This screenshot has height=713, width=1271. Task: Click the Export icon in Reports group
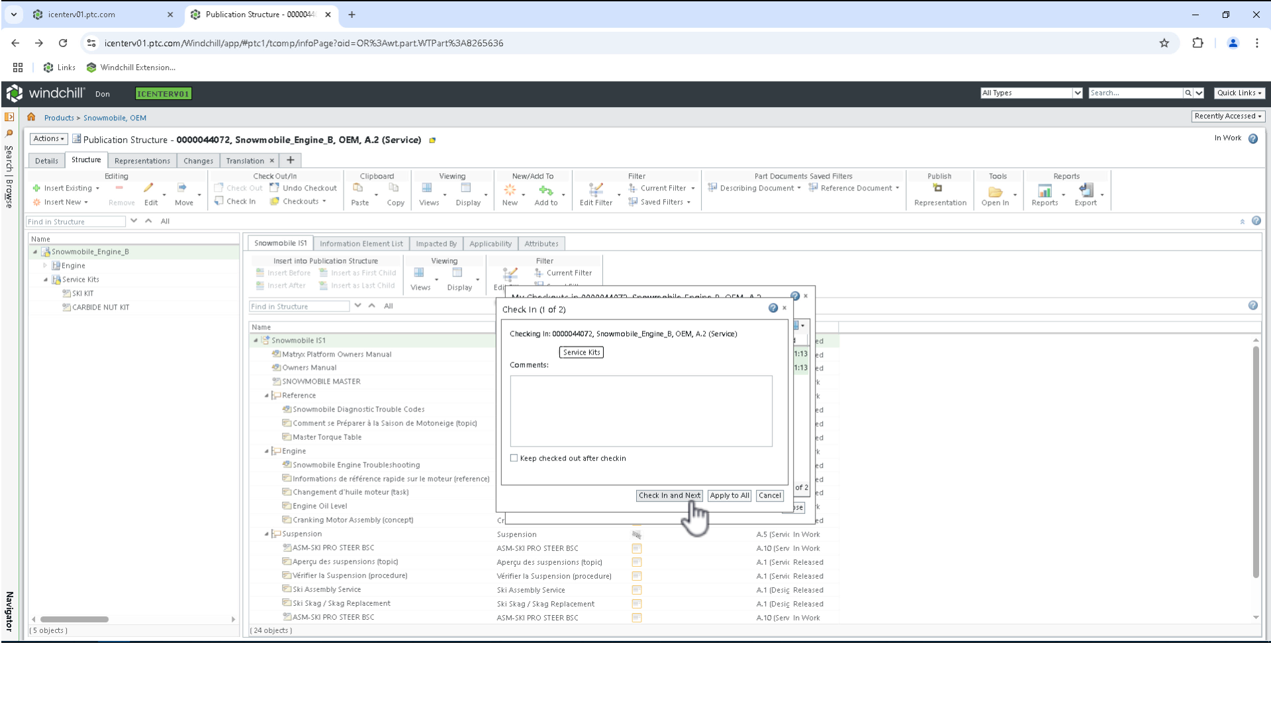[1085, 190]
